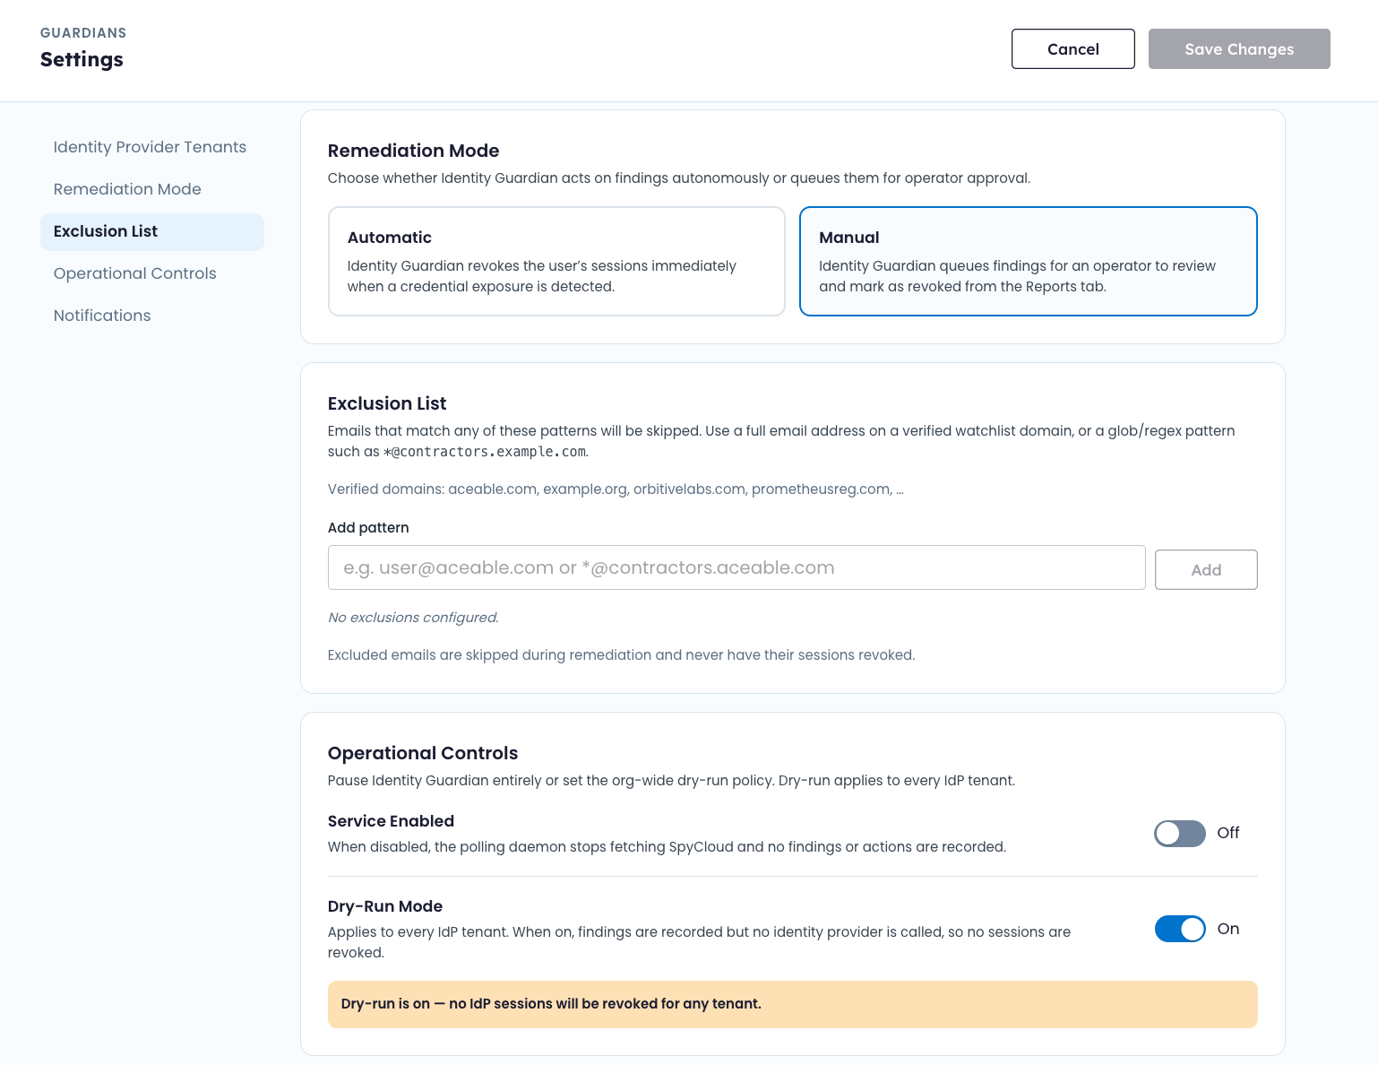Viewport: 1378px width, 1065px height.
Task: Click the Verified domains list text
Action: pyautogui.click(x=616, y=489)
